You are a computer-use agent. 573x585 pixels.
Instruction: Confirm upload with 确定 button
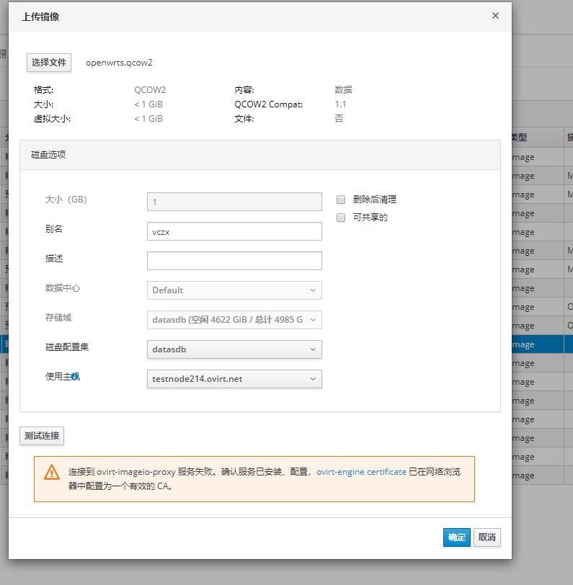coord(457,537)
